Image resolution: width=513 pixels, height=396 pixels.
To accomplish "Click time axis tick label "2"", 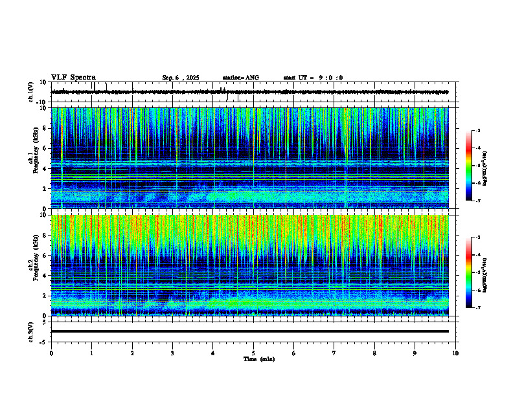I will point(132,353).
